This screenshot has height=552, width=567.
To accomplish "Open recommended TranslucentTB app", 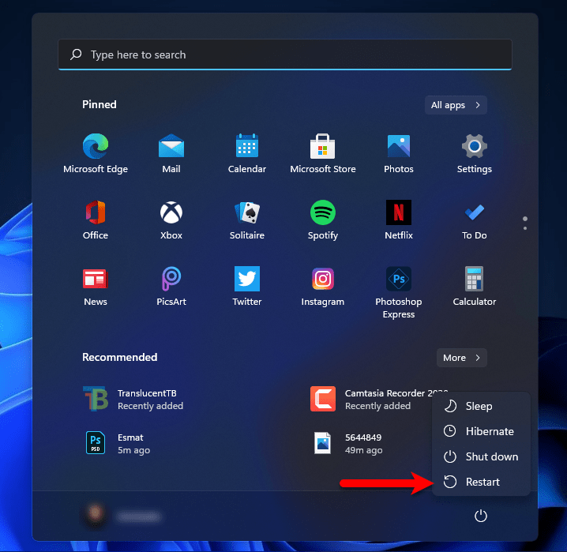I will pos(133,399).
